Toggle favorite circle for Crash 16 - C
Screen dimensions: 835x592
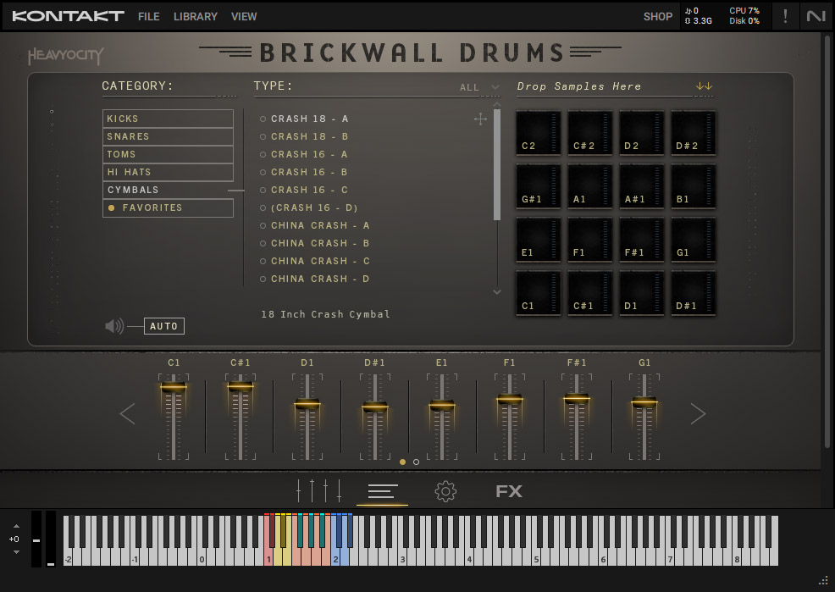[263, 190]
